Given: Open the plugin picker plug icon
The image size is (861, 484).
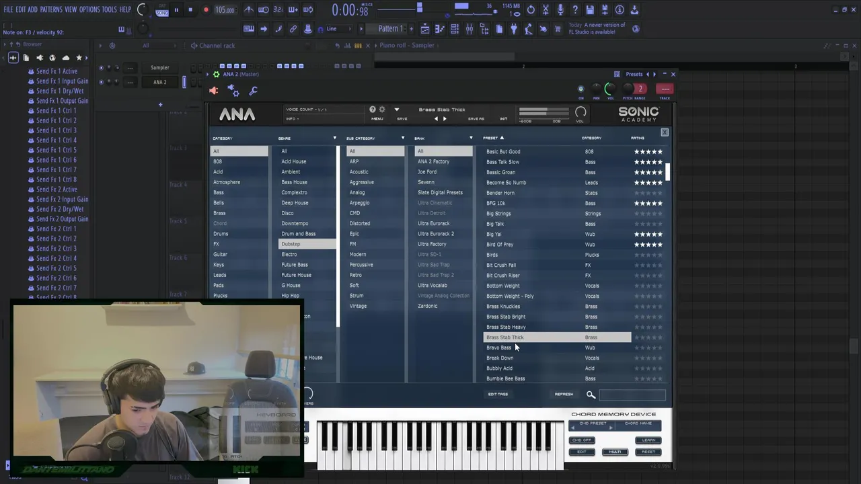Looking at the screenshot, I should (514, 29).
